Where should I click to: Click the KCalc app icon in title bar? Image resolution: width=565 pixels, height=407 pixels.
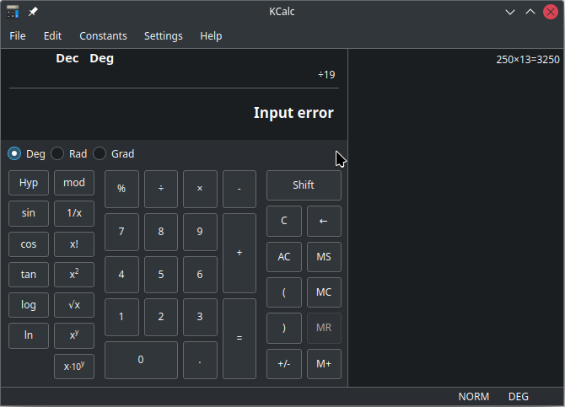pos(13,12)
